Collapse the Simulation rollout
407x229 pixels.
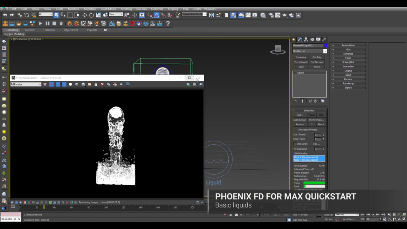(309, 110)
